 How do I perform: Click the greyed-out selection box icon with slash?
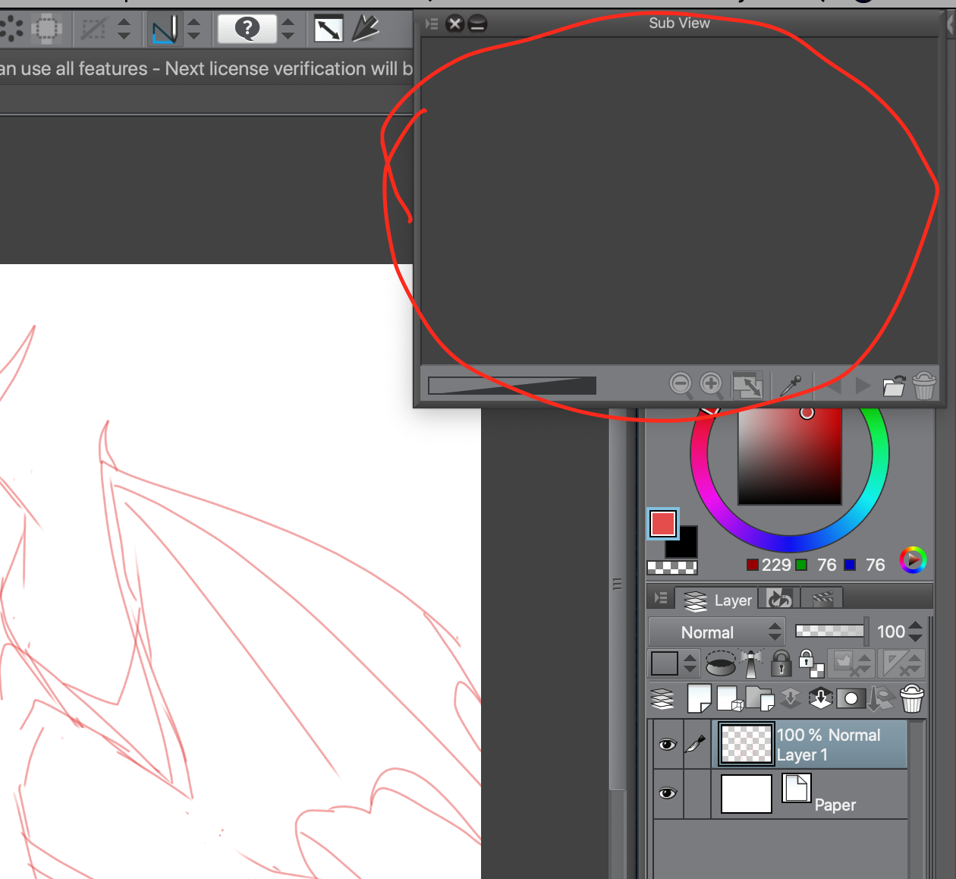(93, 29)
